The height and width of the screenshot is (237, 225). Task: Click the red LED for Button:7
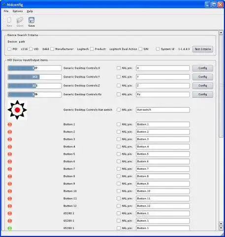point(10,169)
